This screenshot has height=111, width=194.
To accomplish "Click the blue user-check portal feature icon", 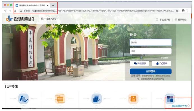I will (24, 99).
